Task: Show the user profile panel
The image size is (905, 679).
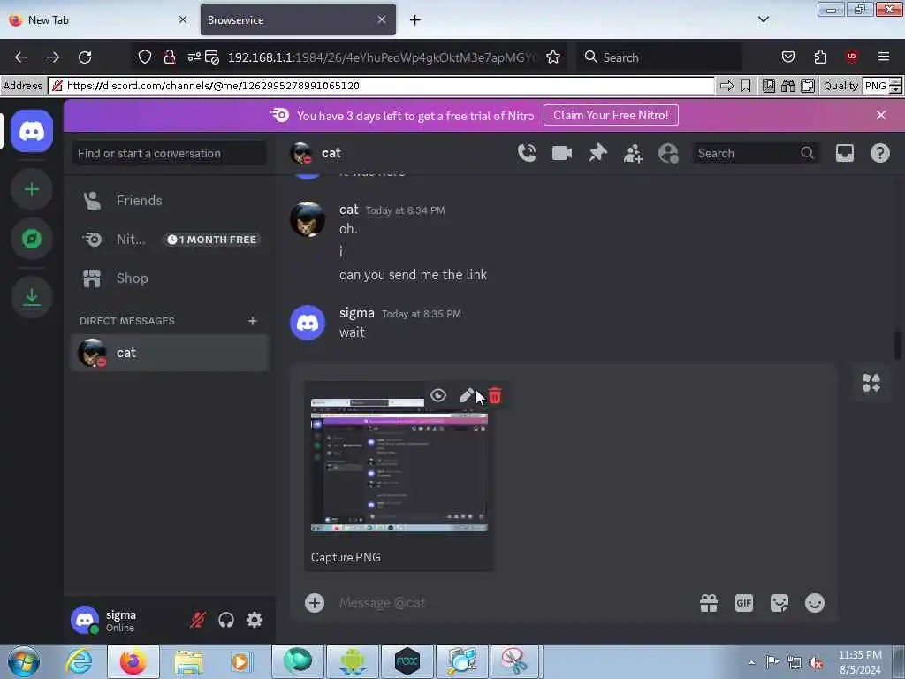Action: click(668, 153)
